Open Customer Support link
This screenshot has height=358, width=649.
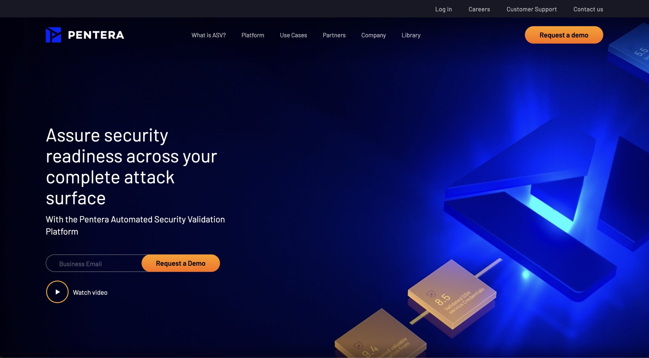[532, 9]
